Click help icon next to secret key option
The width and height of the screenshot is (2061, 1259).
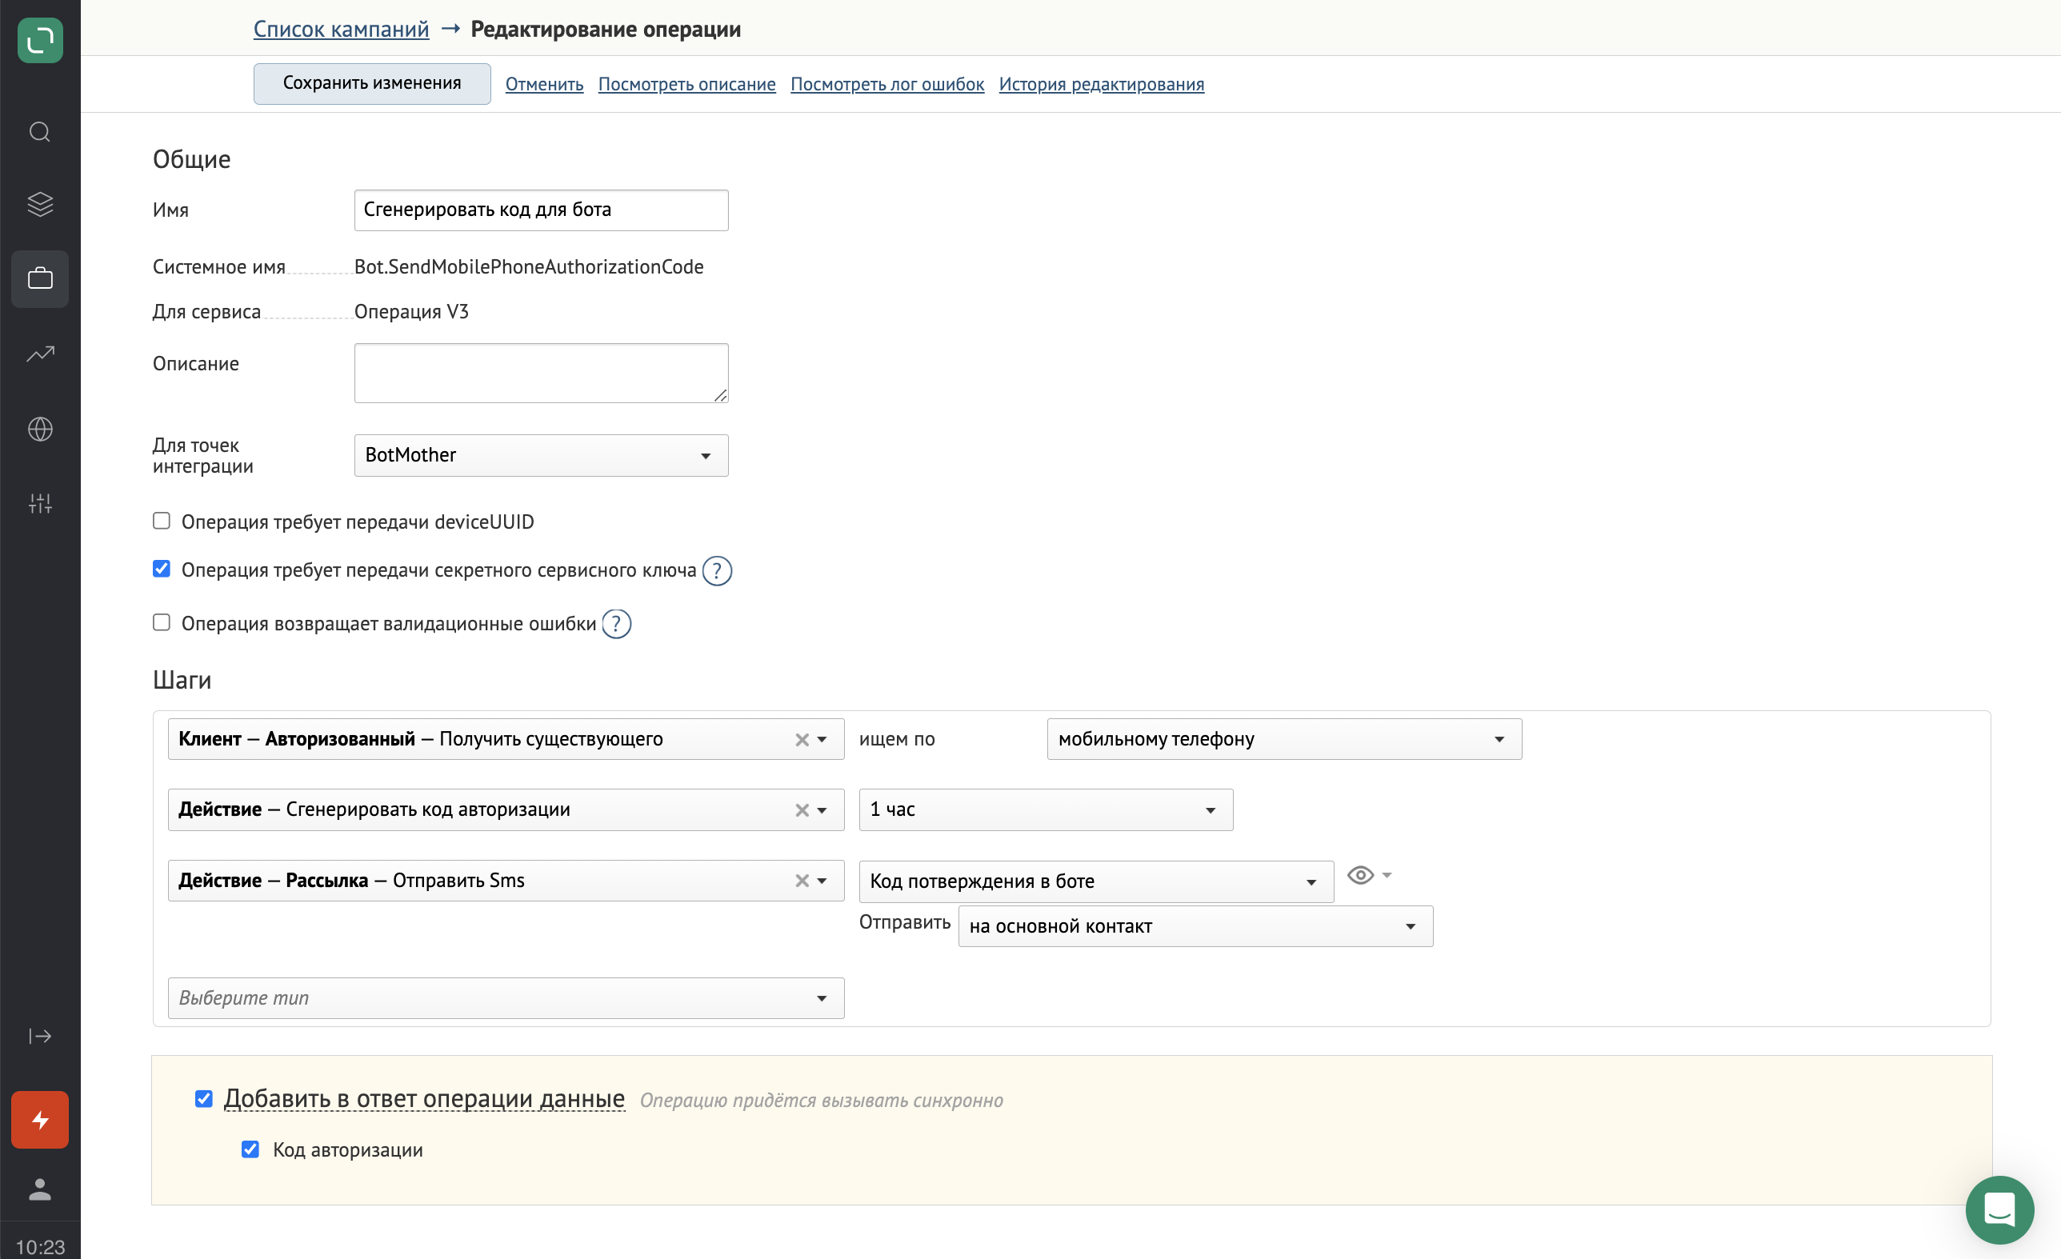pyautogui.click(x=717, y=571)
